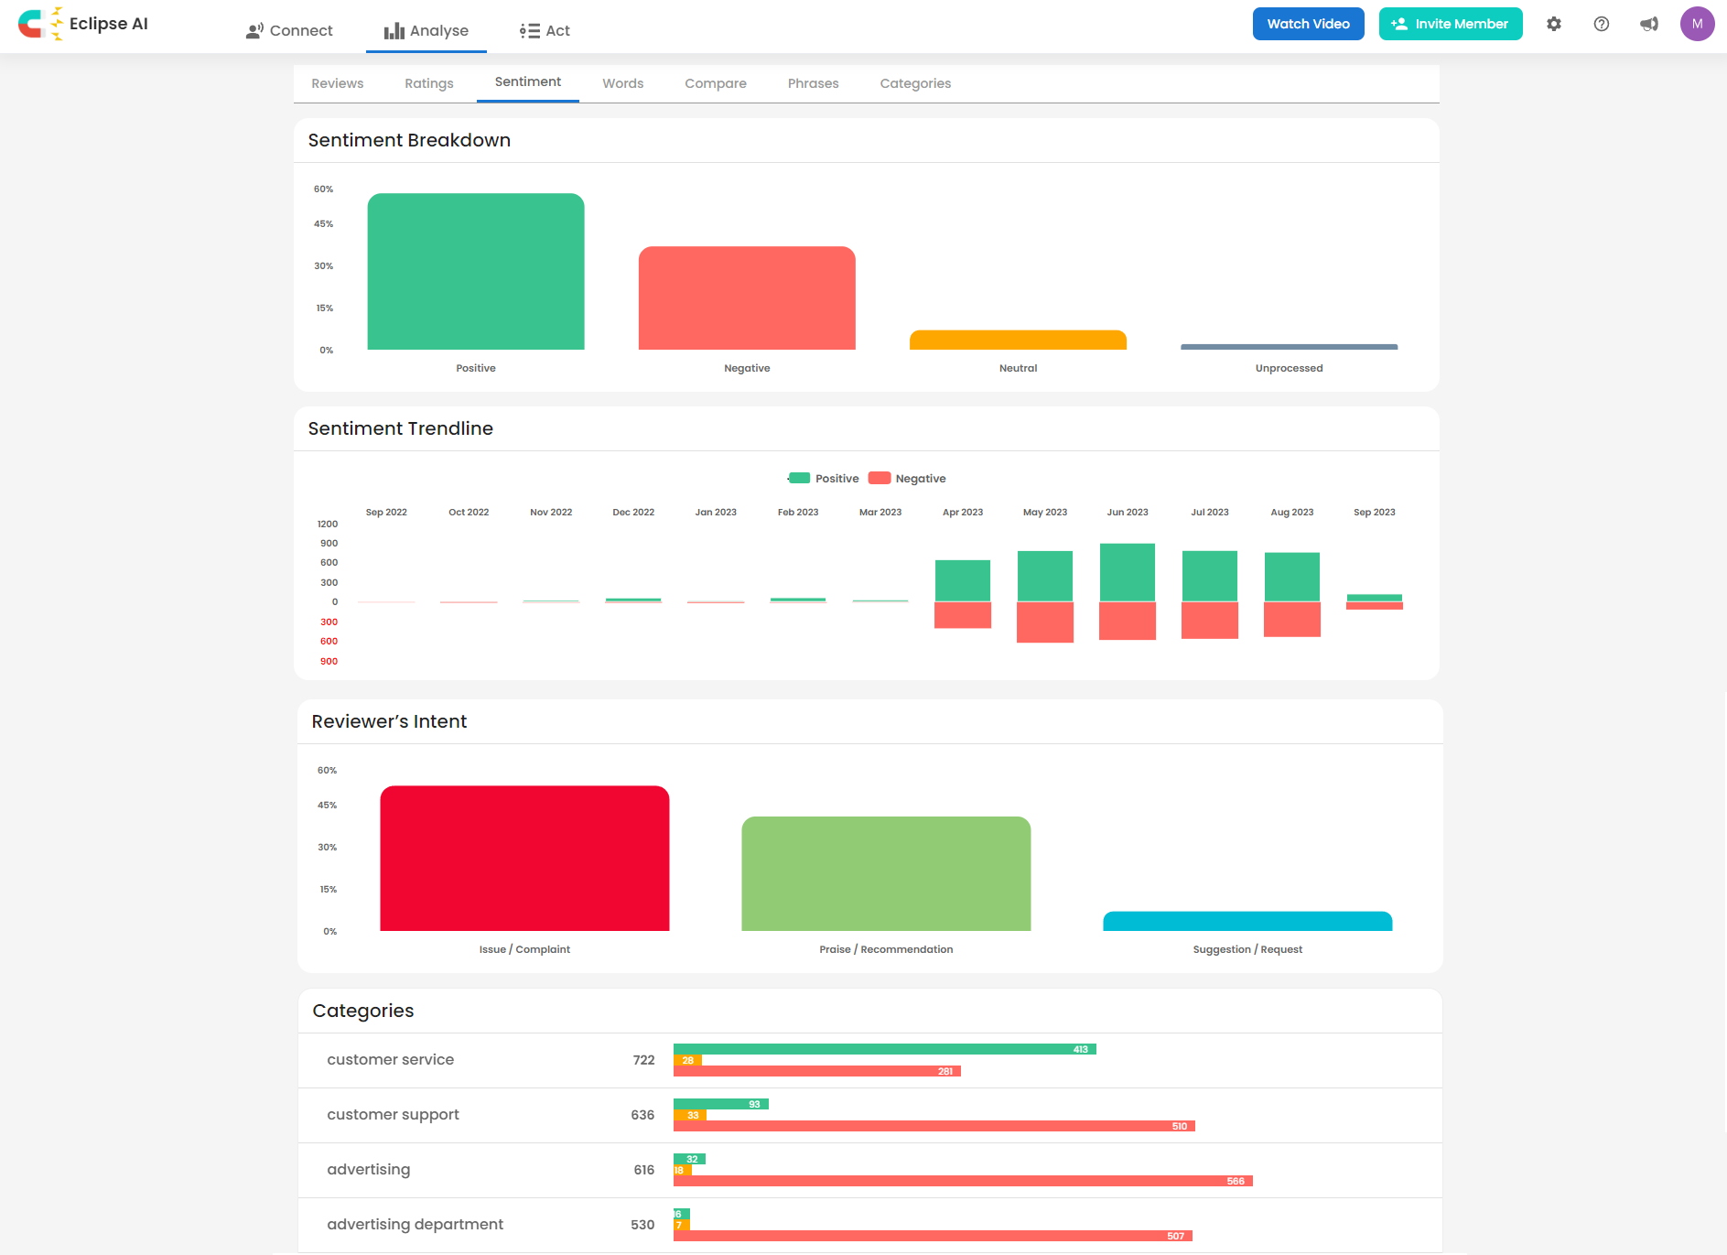
Task: Click the red Issue / Complaint bar
Action: [524, 859]
